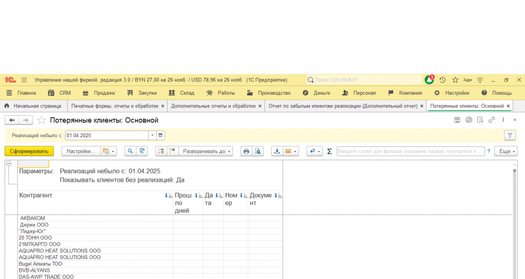Open the Производство section
The image size is (525, 279).
click(269, 93)
